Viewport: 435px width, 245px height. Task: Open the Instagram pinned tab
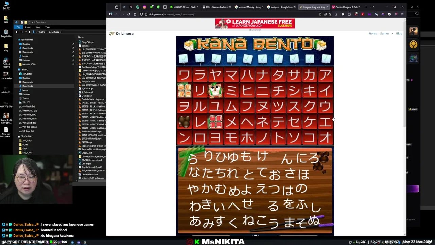click(x=144, y=7)
